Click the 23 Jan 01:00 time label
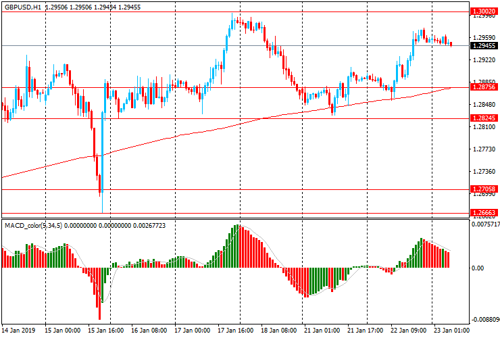500x338 pixels. pos(451,331)
